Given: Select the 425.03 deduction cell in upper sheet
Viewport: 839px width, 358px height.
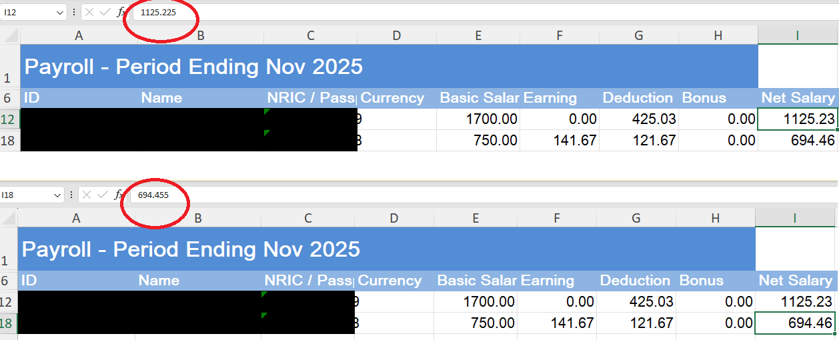Looking at the screenshot, I should 639,119.
